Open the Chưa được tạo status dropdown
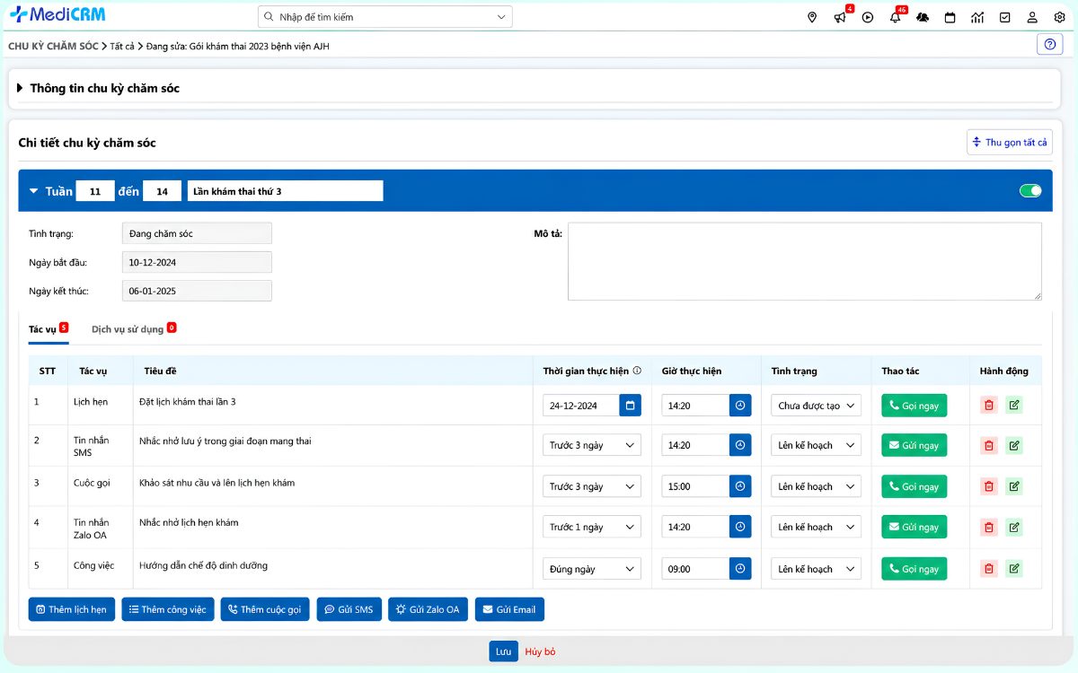Screen dimensions: 1078x673 pos(816,406)
